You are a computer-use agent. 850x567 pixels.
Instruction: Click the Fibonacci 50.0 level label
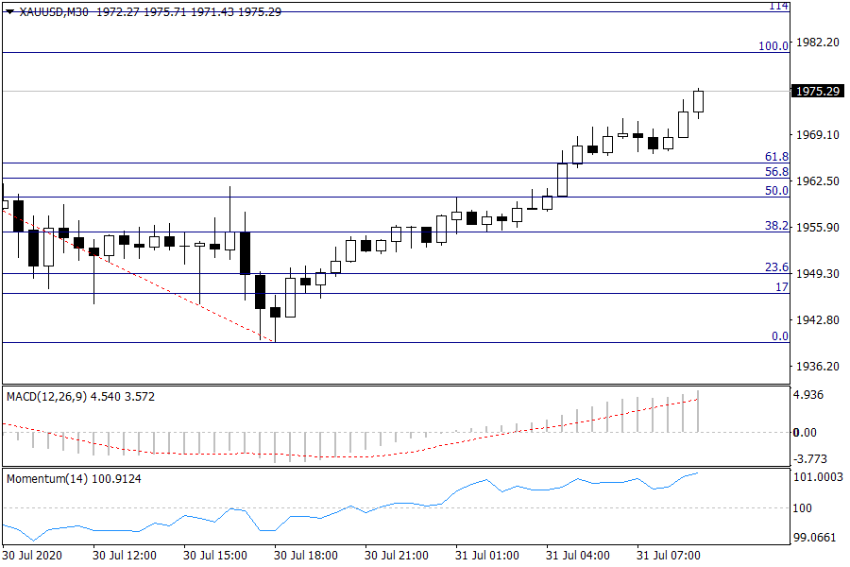tap(776, 191)
